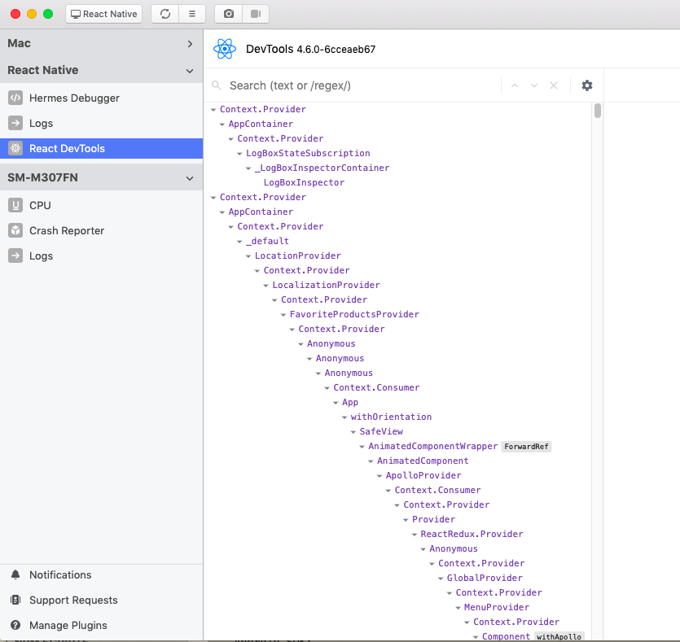Screen dimensions: 680x642
Task: Click the React Native toolbar button
Action: coord(103,13)
